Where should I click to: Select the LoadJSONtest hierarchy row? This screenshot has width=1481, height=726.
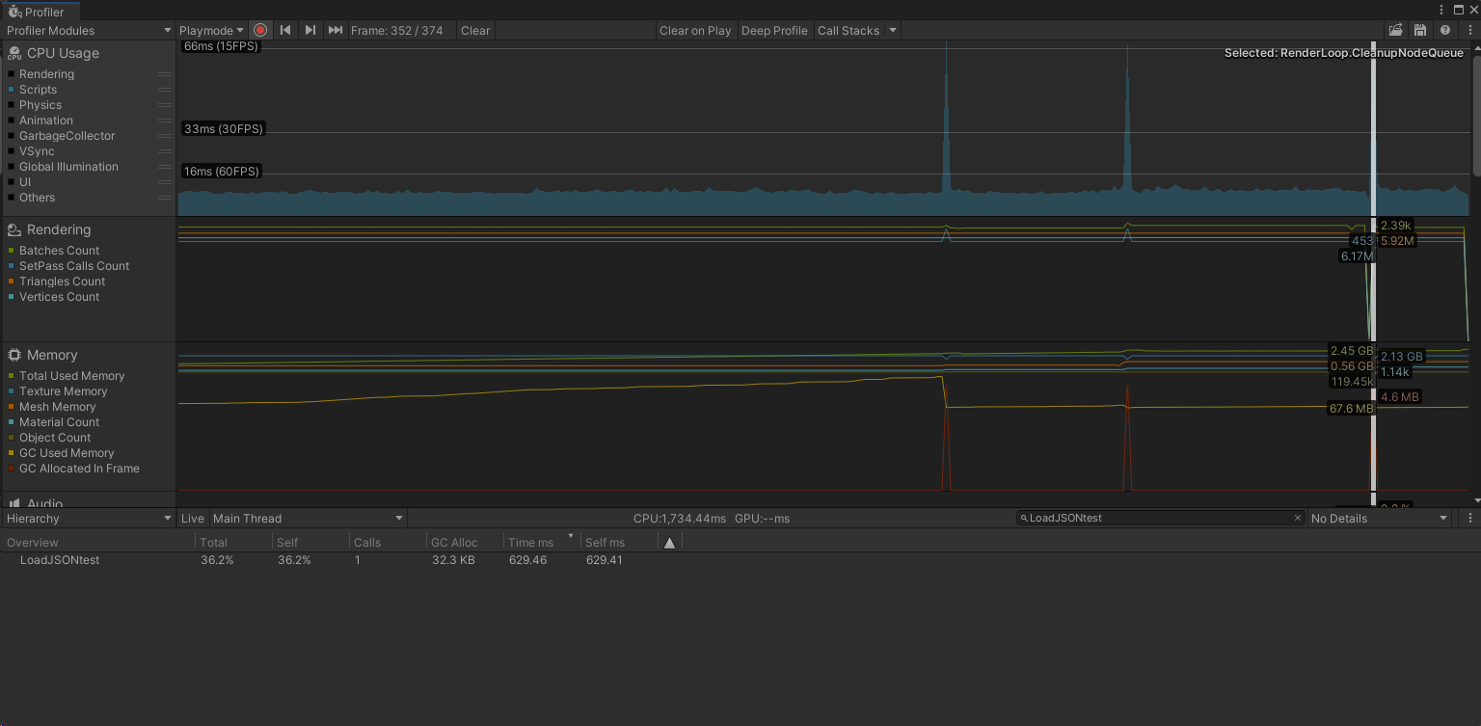coord(740,560)
